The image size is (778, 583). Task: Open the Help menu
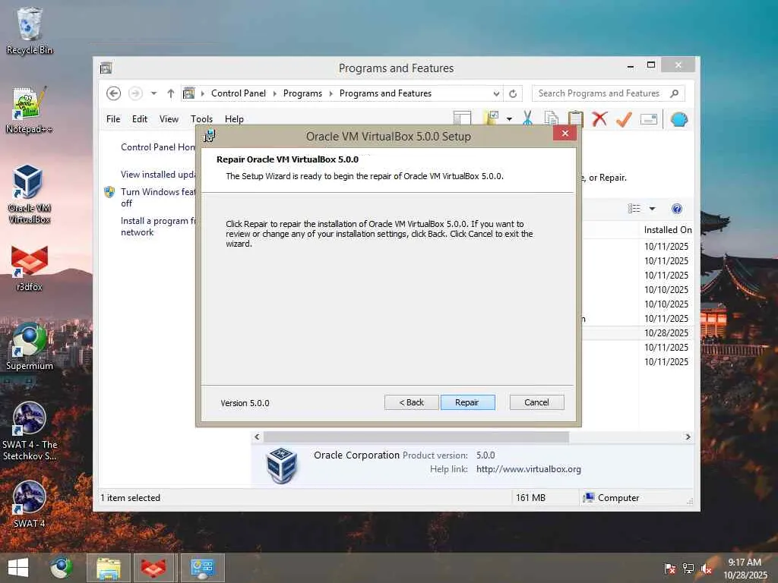[x=234, y=119]
